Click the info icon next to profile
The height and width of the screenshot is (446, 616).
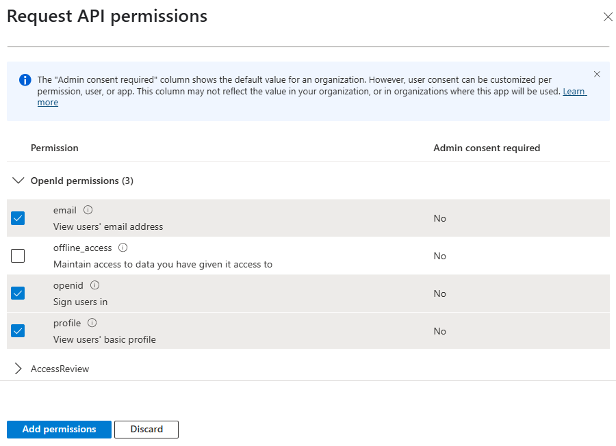(92, 323)
